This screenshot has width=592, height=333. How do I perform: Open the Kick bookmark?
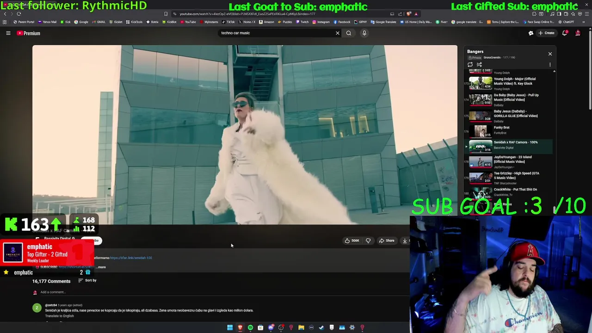coord(65,22)
